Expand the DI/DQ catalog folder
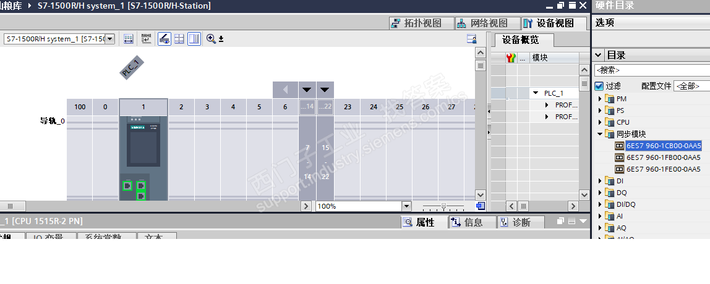The width and height of the screenshot is (710, 284). 600,204
